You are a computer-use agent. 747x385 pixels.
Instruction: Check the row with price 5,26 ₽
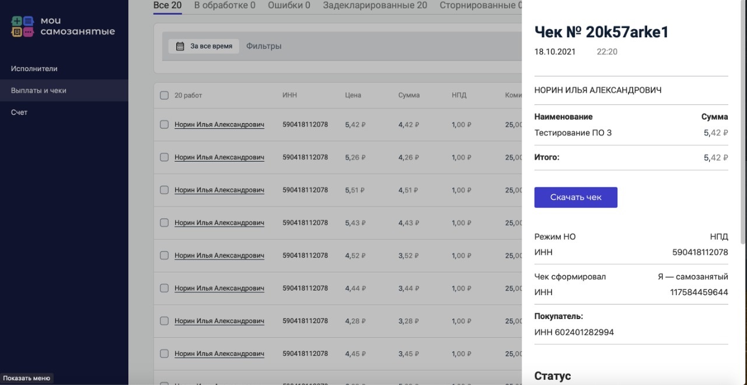[x=164, y=157]
